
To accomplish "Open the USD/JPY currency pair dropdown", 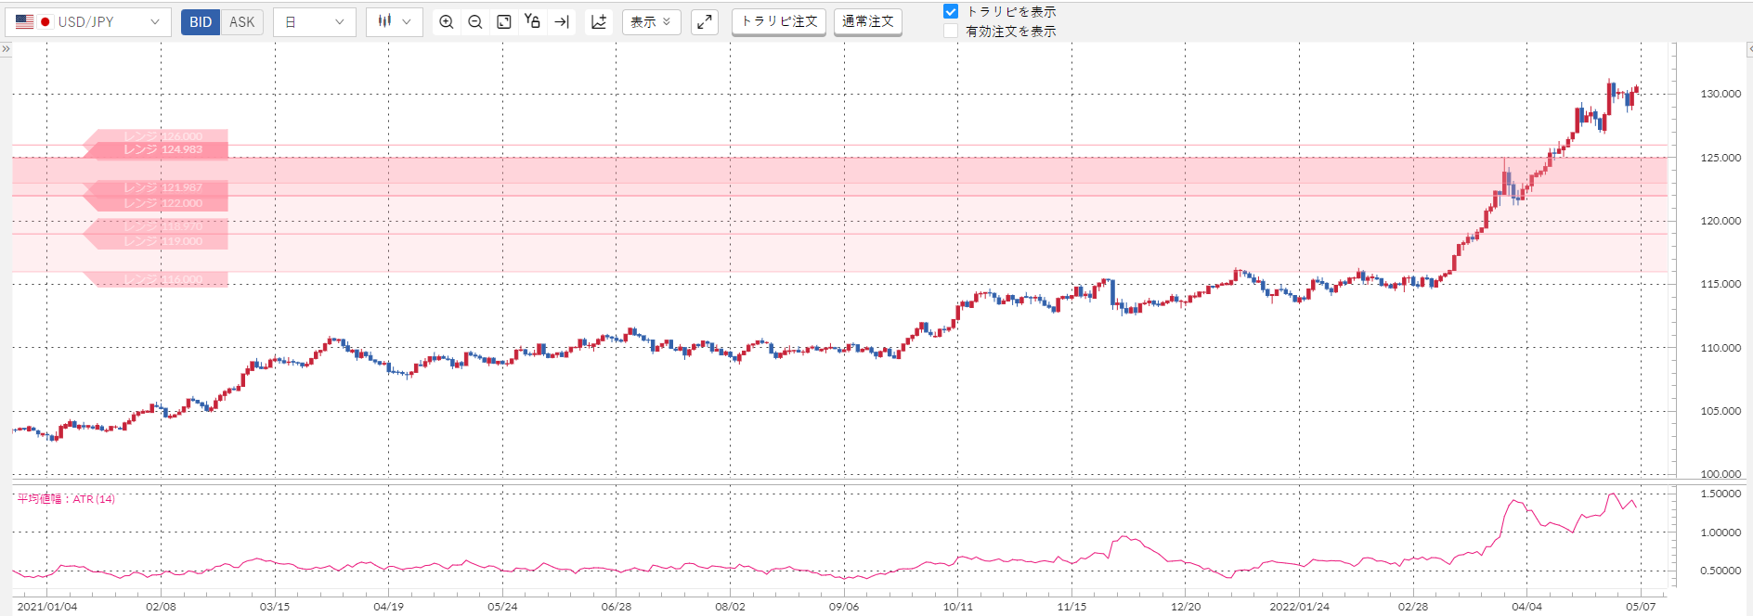I will pos(88,21).
